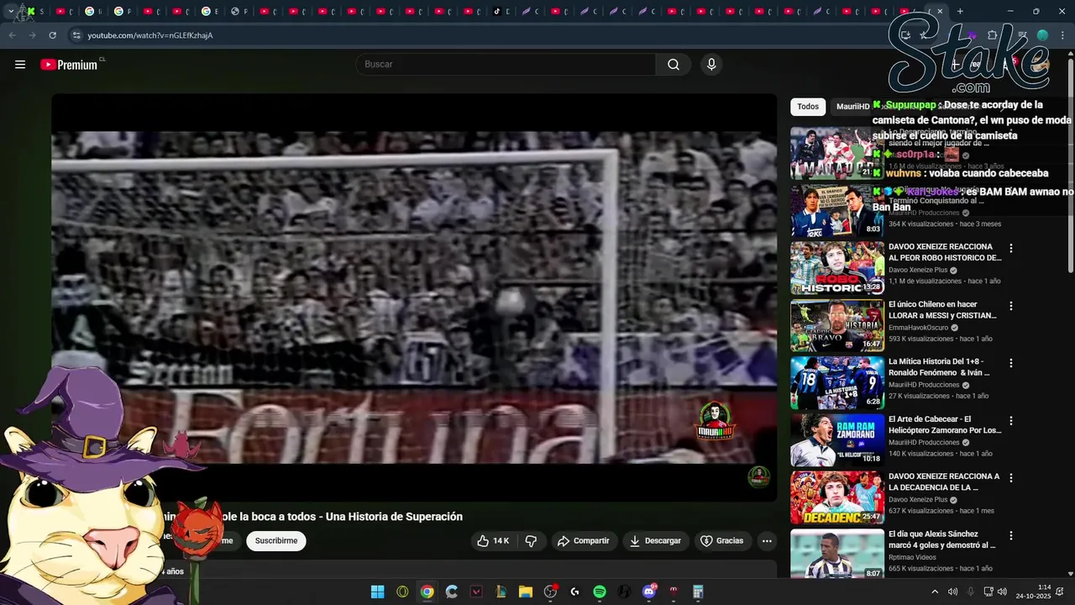Open Bam Bam Zamorano thumbnail 10:18
The image size is (1075, 605).
837,440
